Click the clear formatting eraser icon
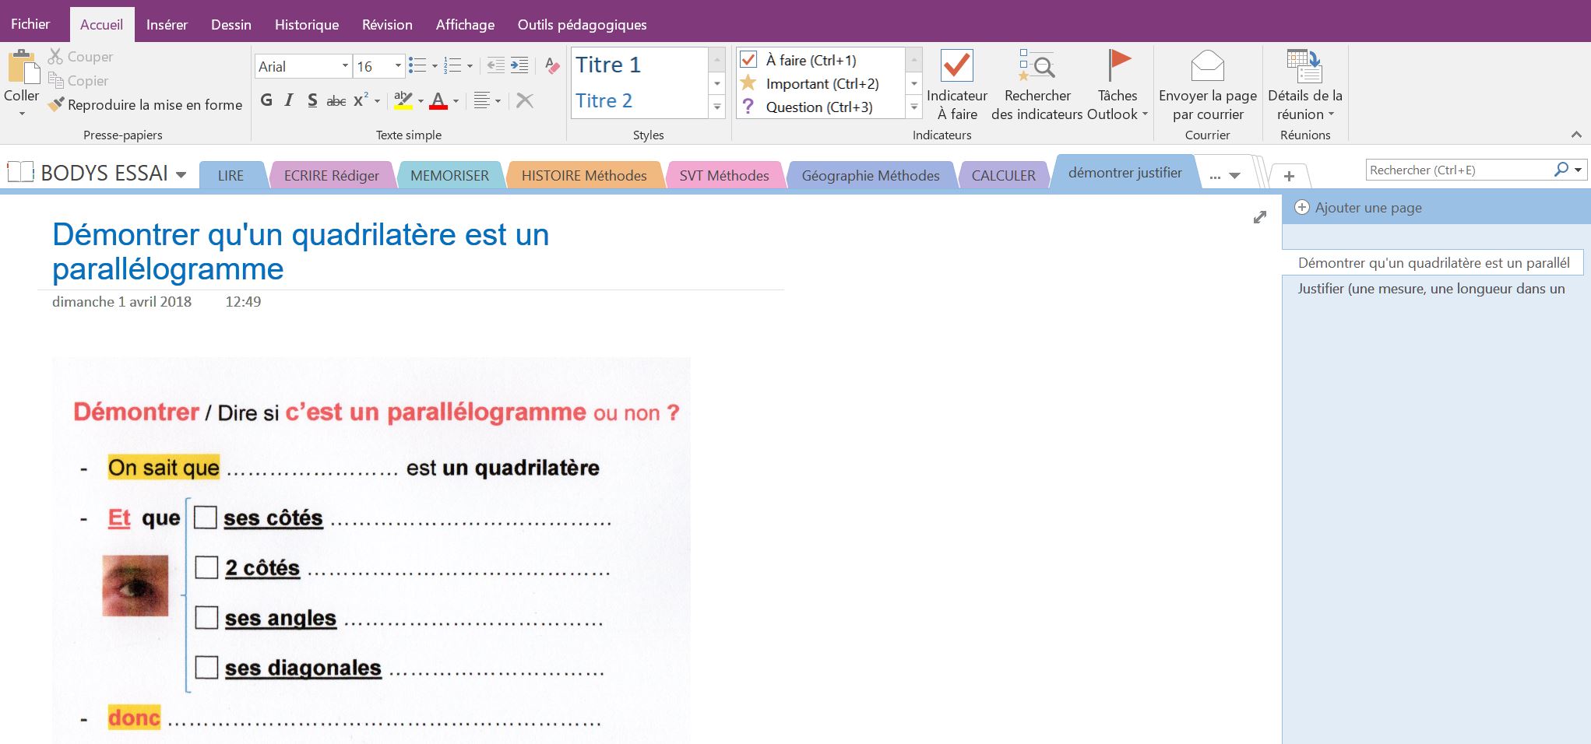 (x=552, y=66)
